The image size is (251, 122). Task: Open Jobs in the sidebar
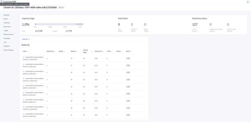click(5, 42)
